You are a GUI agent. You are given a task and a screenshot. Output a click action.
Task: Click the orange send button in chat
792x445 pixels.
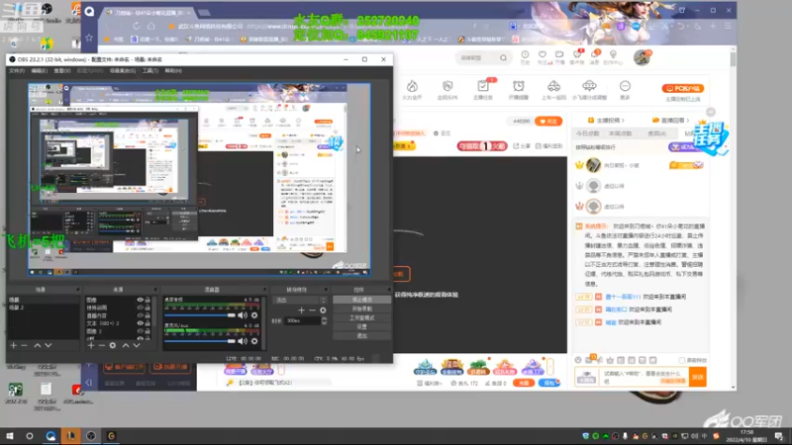(x=698, y=377)
